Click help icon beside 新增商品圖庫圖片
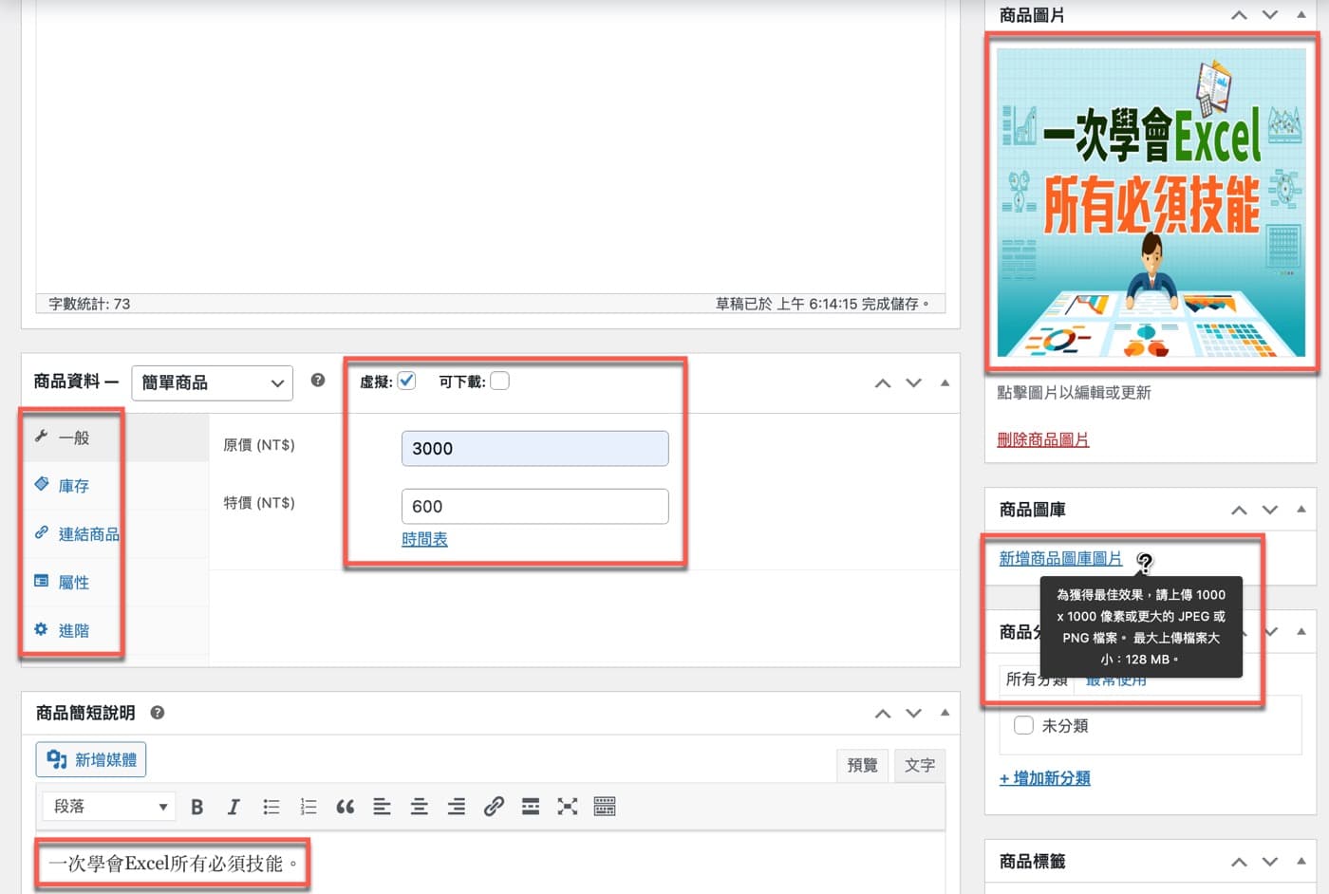The image size is (1329, 894). (x=1145, y=561)
